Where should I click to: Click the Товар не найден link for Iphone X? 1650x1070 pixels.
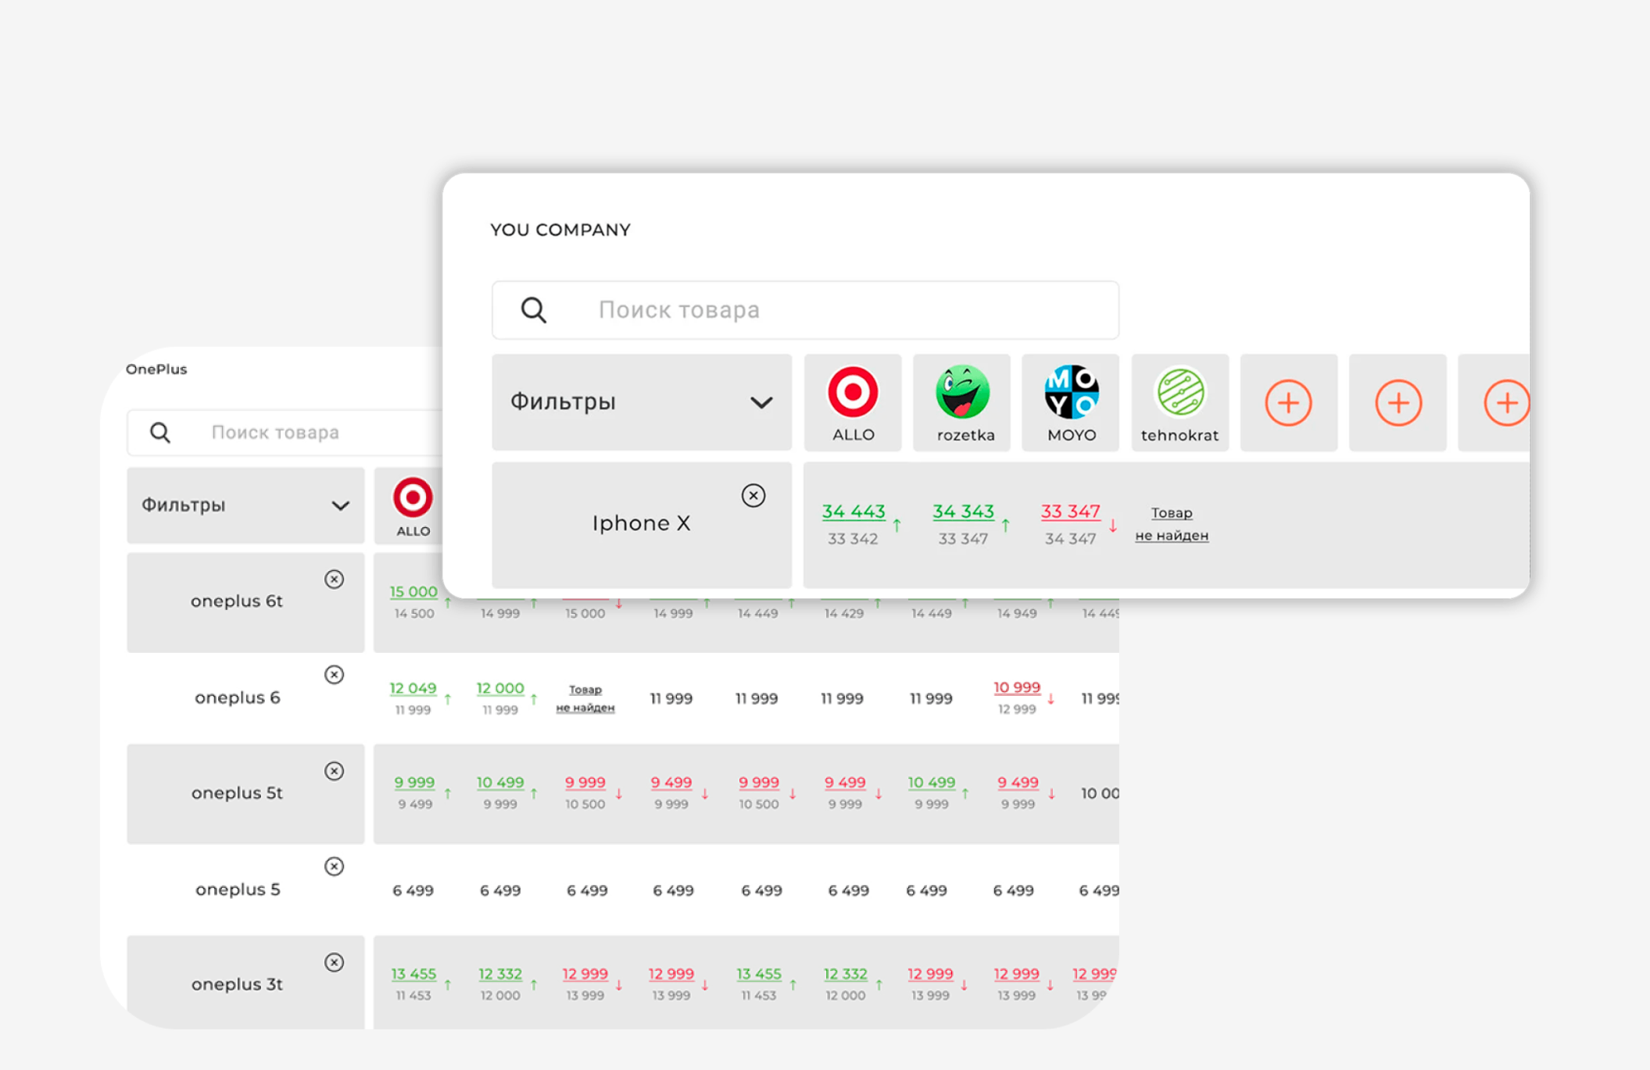pos(1170,524)
